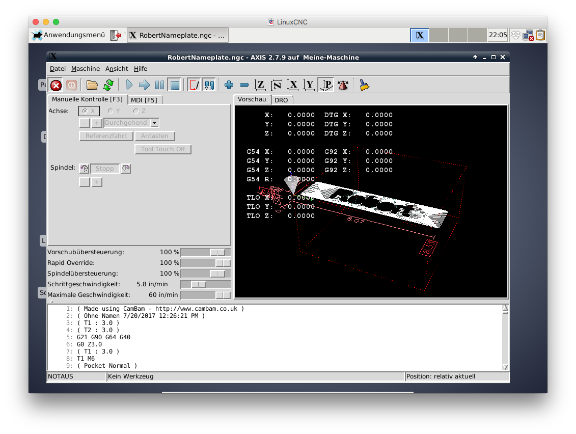576x434 pixels.
Task: Select top view Z icon
Action: [260, 85]
